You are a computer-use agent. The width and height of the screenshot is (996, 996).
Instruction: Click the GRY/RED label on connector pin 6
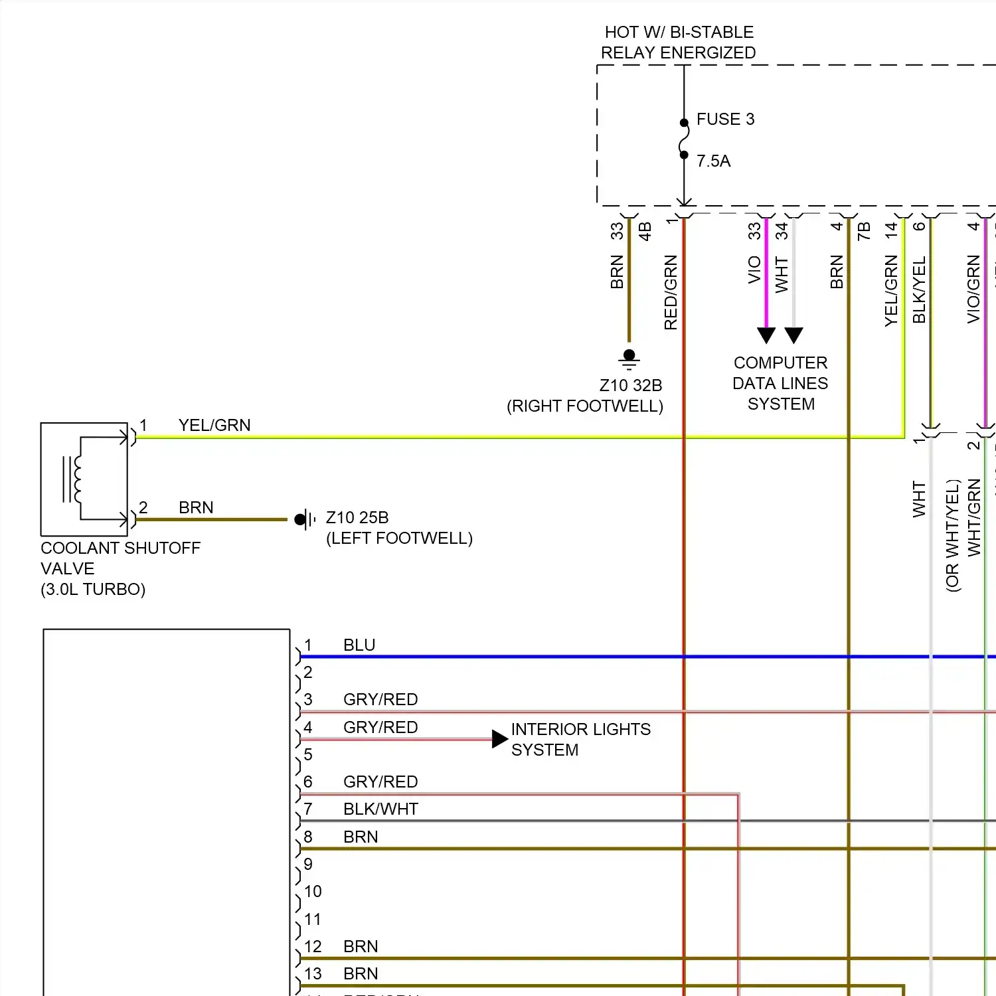[380, 782]
